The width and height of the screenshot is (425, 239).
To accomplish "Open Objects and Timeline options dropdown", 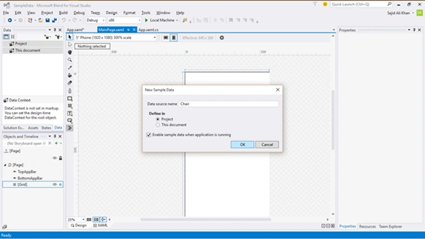I will [50, 136].
